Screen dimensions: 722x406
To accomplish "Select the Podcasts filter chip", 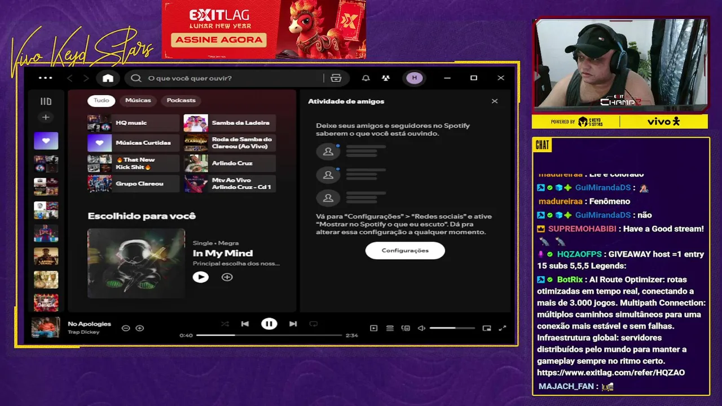I will tap(181, 100).
